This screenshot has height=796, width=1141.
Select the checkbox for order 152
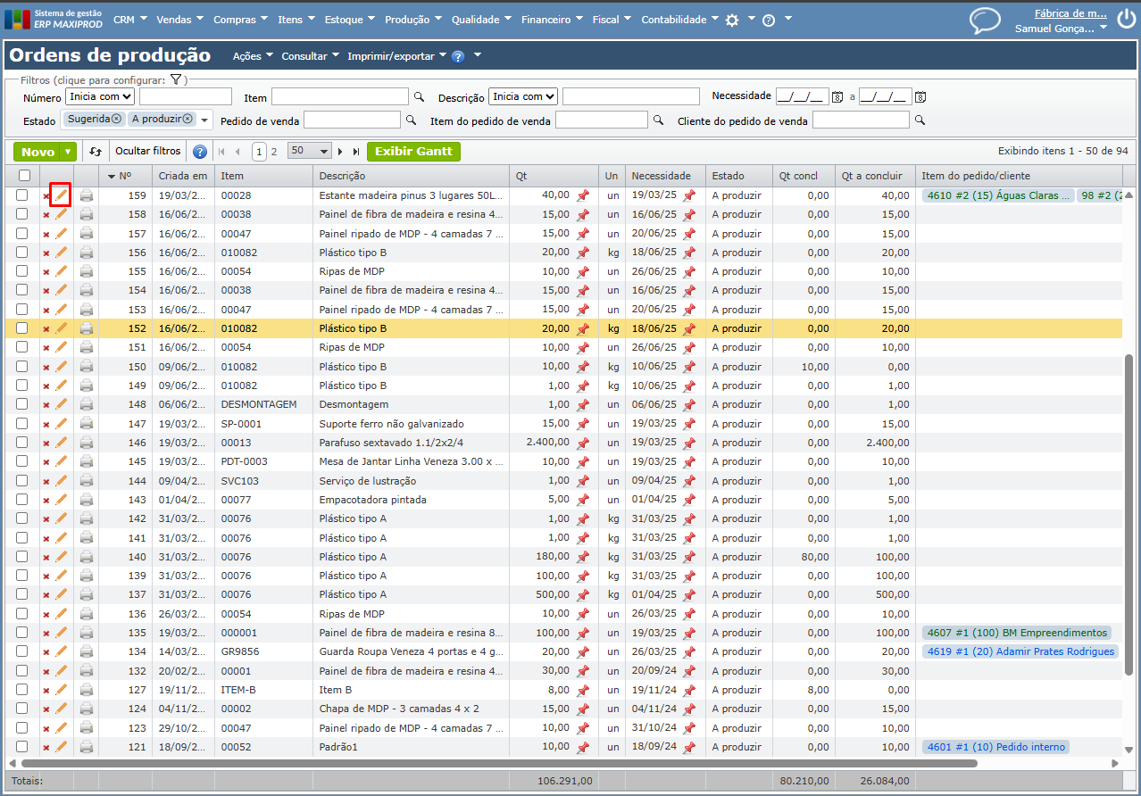click(x=22, y=328)
